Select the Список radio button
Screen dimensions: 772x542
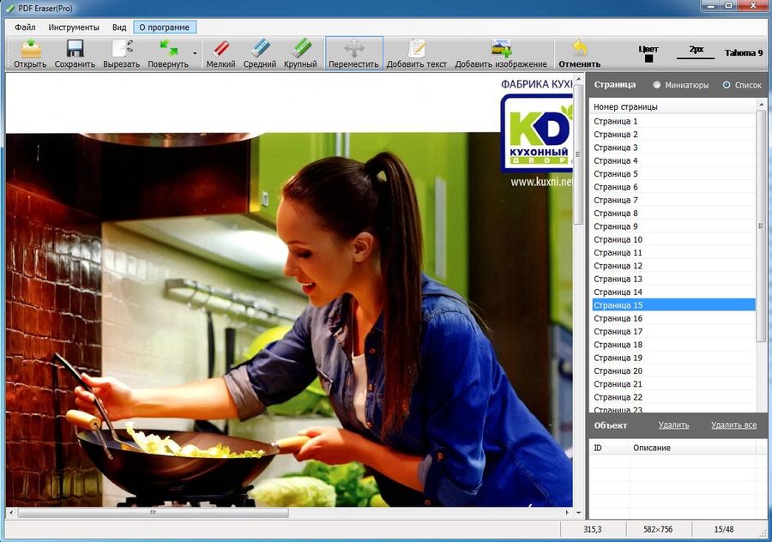[727, 85]
